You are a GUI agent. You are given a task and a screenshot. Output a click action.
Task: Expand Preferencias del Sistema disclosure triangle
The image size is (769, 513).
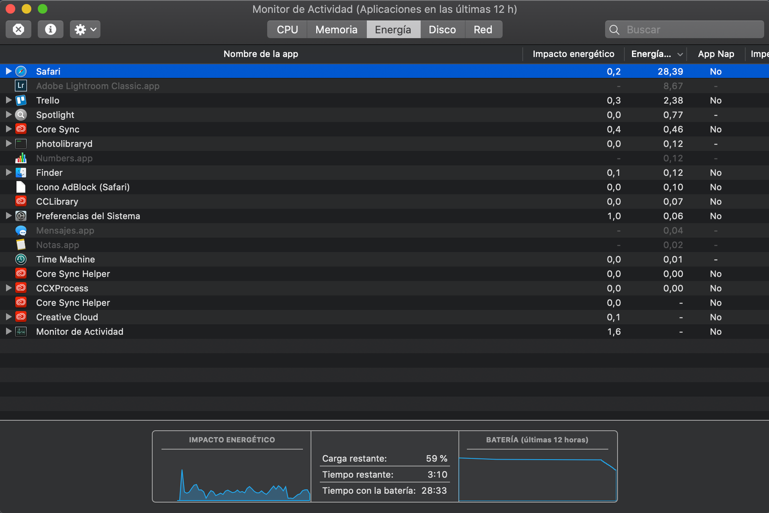pyautogui.click(x=8, y=216)
